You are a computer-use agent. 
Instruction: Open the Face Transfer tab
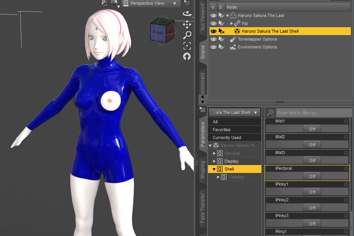[203, 208]
